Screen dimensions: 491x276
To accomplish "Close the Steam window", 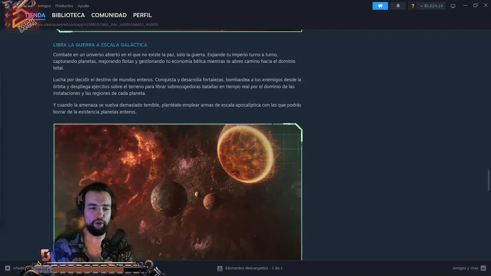I will (486, 5).
